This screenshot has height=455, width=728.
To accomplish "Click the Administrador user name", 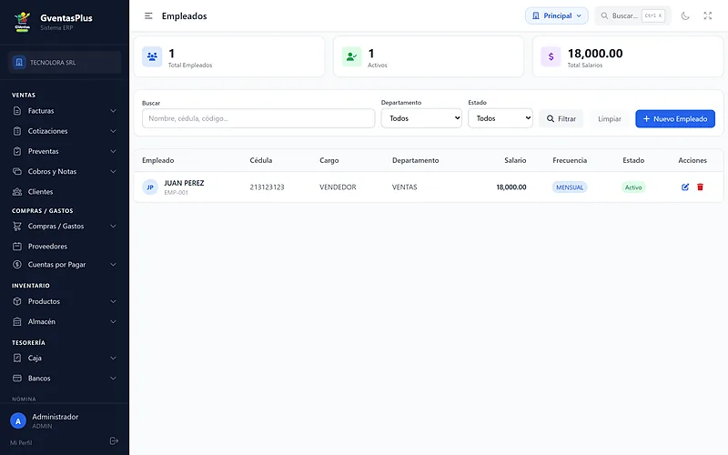I will pos(56,417).
